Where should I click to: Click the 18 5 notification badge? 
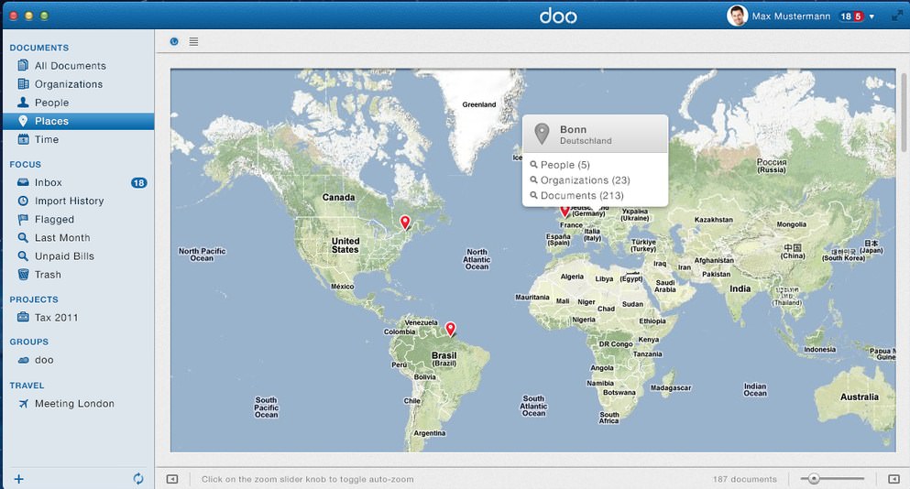click(x=851, y=16)
